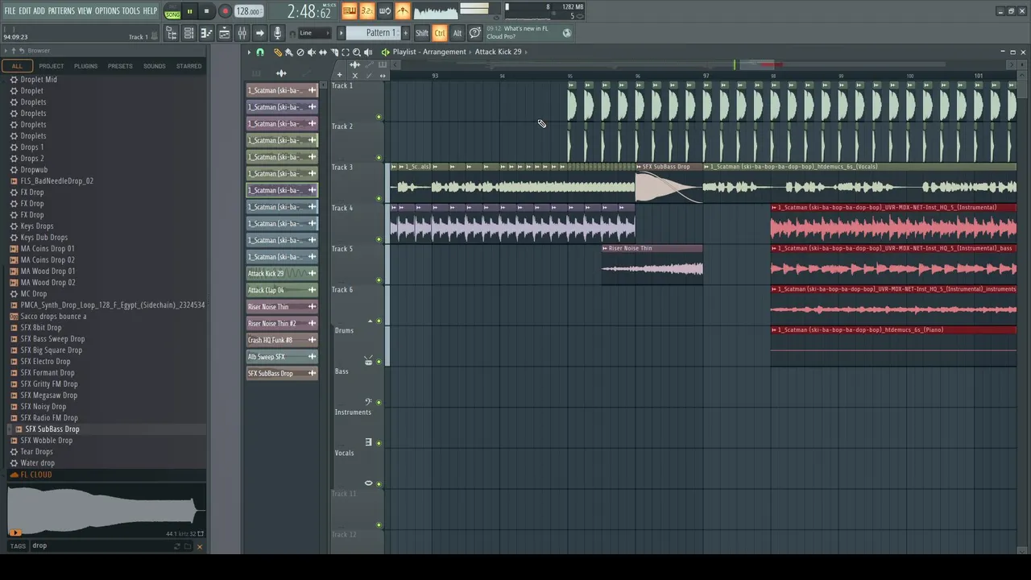The width and height of the screenshot is (1031, 580).
Task: Add new pattern with plus button
Action: pyautogui.click(x=405, y=33)
